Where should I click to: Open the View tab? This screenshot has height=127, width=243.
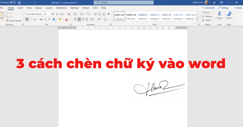click(95, 8)
